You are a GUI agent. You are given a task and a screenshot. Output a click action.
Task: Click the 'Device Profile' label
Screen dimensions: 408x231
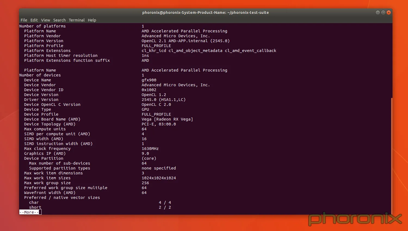[x=41, y=114]
